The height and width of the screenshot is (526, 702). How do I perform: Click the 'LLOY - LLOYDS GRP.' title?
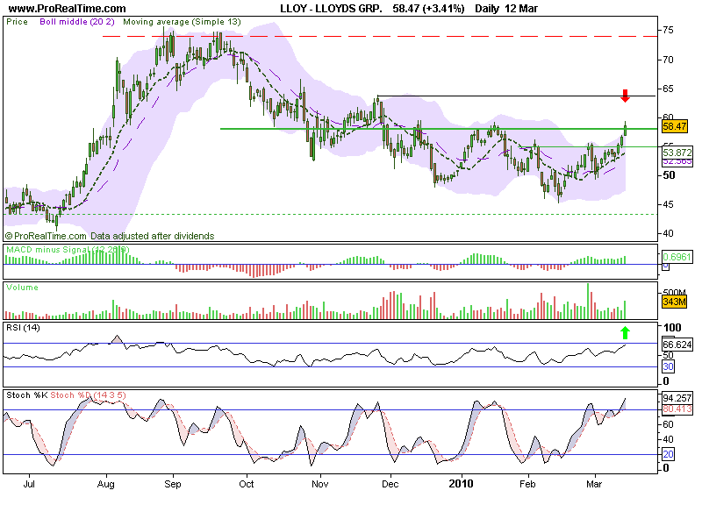coord(332,9)
